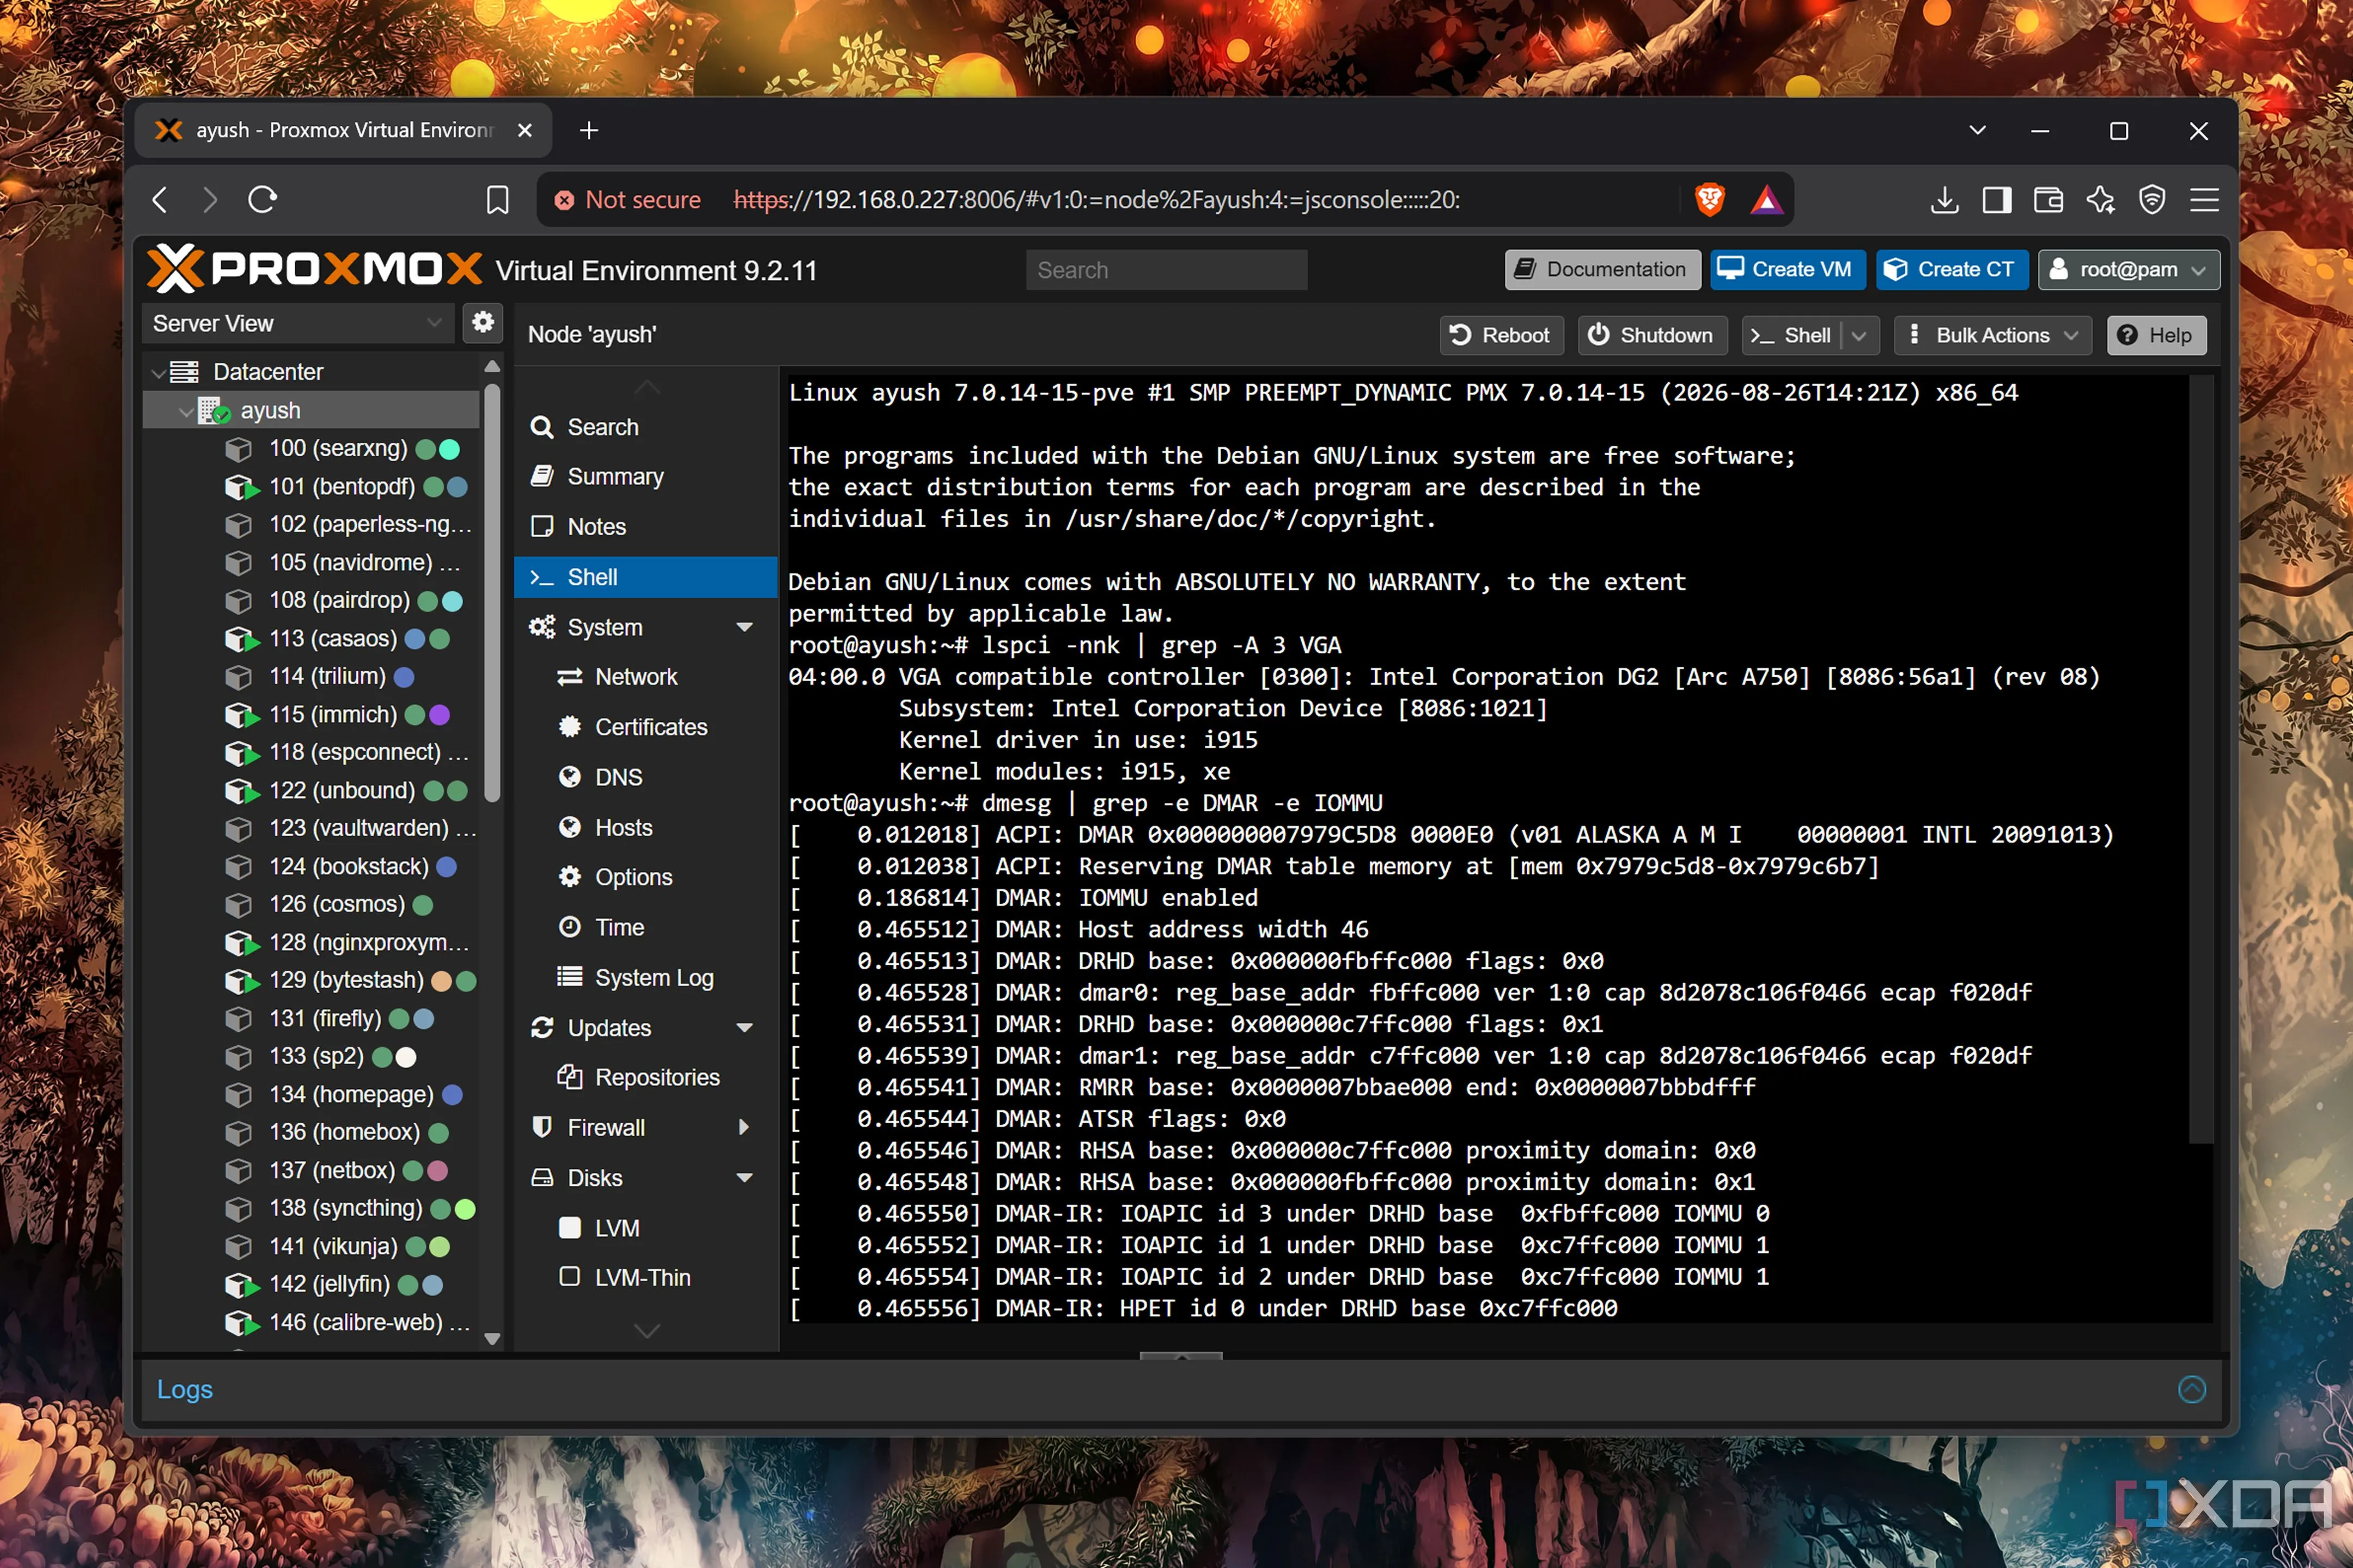Click the Brave Shields lion icon
This screenshot has width=2353, height=1568.
click(1709, 200)
